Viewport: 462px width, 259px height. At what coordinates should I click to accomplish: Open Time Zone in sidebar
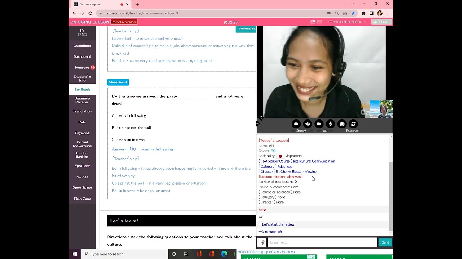pyautogui.click(x=82, y=199)
